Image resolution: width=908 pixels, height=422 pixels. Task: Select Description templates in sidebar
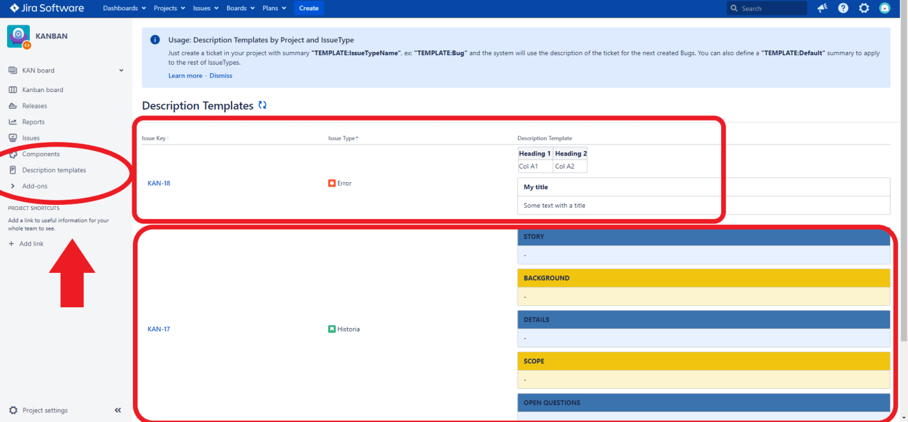pyautogui.click(x=54, y=170)
